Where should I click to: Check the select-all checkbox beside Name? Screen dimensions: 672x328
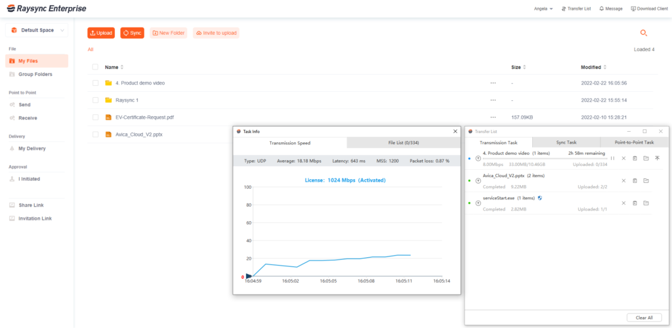point(95,67)
